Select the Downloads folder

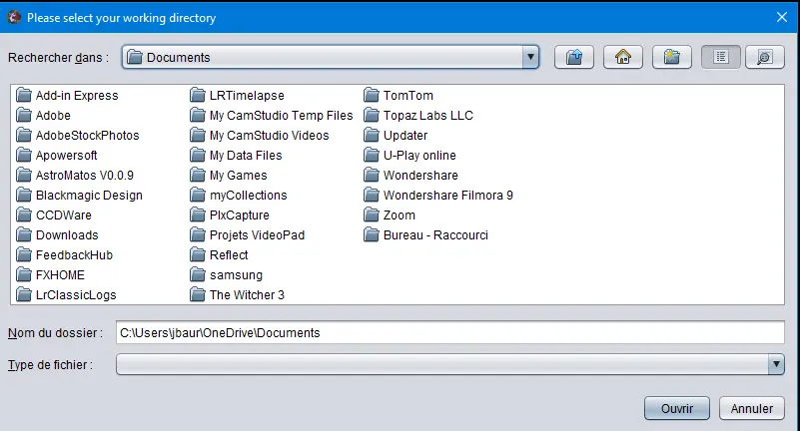click(x=57, y=234)
